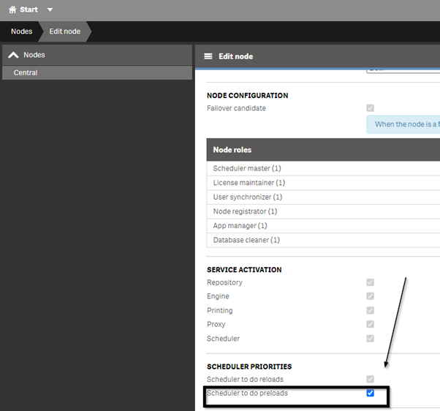Toggle the Engine service checkbox
The width and height of the screenshot is (440, 411).
pyautogui.click(x=370, y=296)
